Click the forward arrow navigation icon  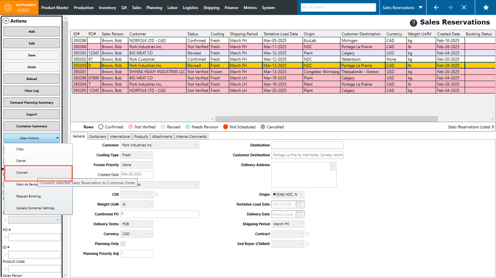point(450,8)
